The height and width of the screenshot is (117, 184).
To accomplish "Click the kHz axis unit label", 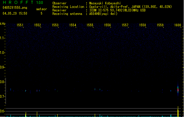I will pyautogui.click(x=3, y=24).
